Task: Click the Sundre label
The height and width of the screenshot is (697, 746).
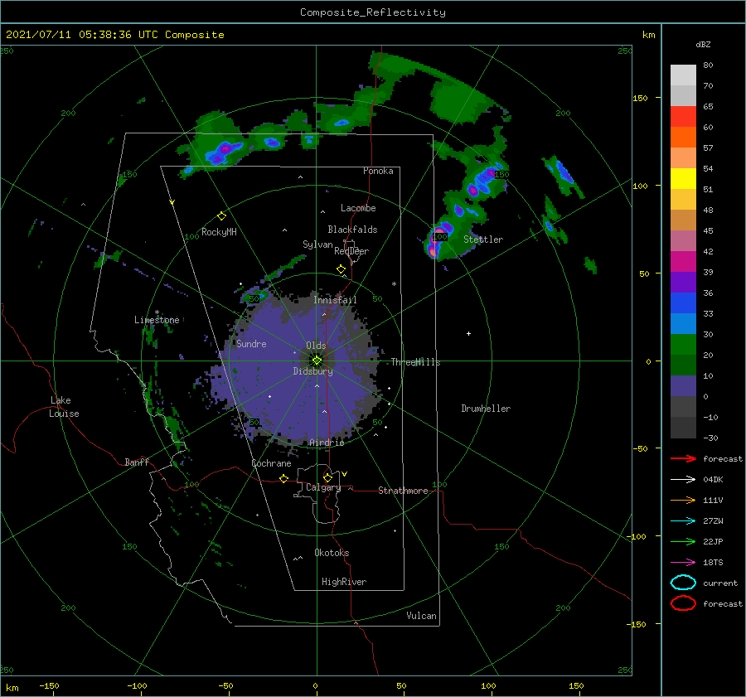Action: tap(252, 344)
